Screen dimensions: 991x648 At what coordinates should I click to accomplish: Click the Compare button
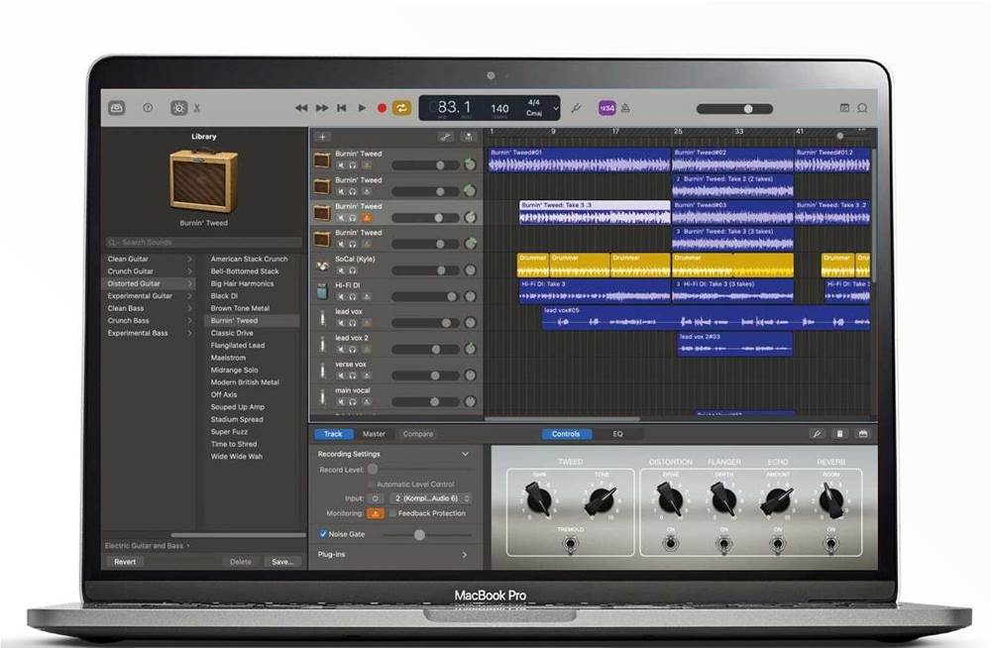click(418, 434)
